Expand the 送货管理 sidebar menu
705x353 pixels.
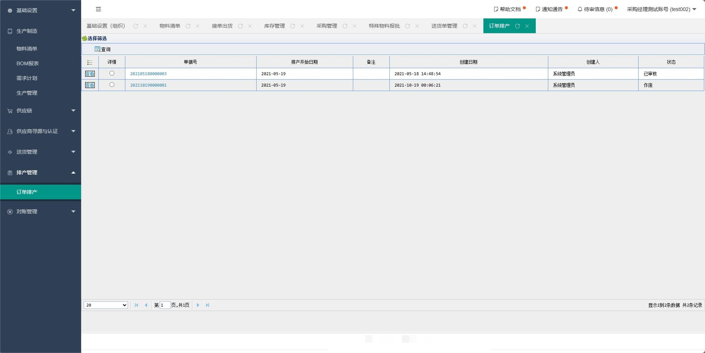click(41, 152)
